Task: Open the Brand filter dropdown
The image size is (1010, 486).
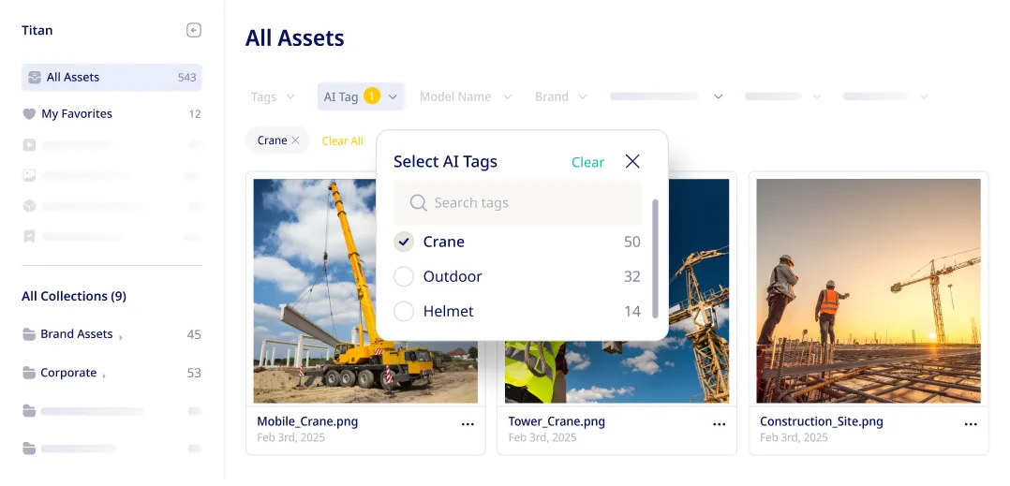Action: [x=561, y=96]
